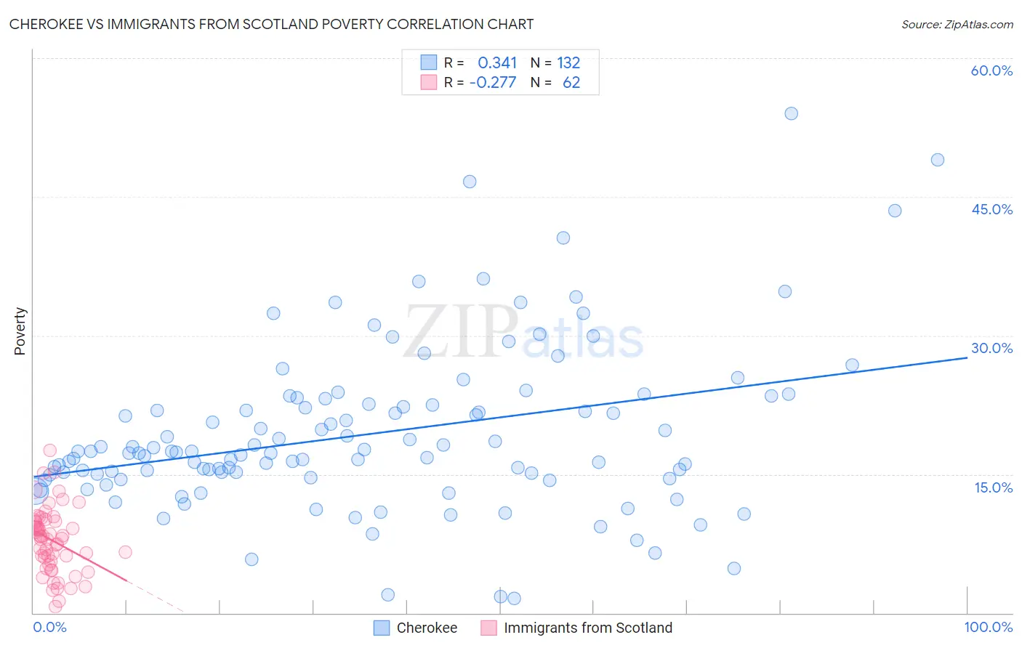1022x648 pixels.
Task: Click the 60.0% y-axis tick label
Action: click(991, 70)
